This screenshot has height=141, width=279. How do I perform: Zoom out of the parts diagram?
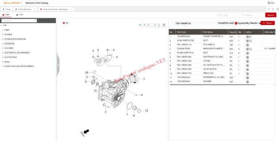click(145, 26)
